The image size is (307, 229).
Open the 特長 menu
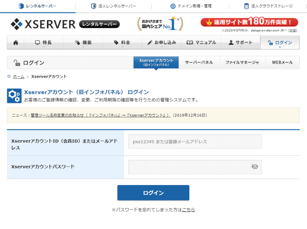tap(43, 42)
